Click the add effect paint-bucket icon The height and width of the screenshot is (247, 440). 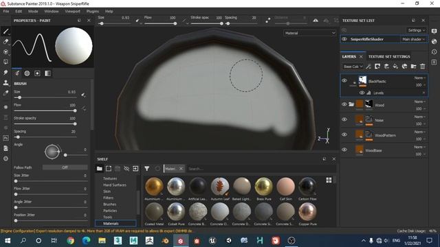395,67
